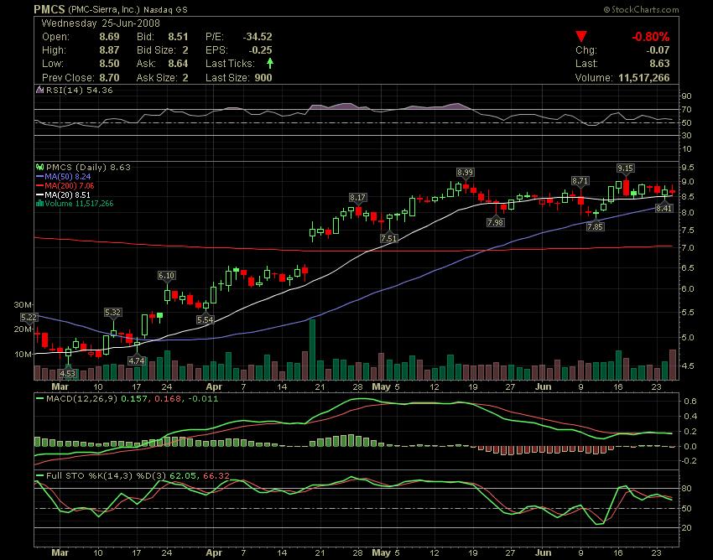
Task: Click the MA(50) 8.24 legend entry
Action: point(68,176)
